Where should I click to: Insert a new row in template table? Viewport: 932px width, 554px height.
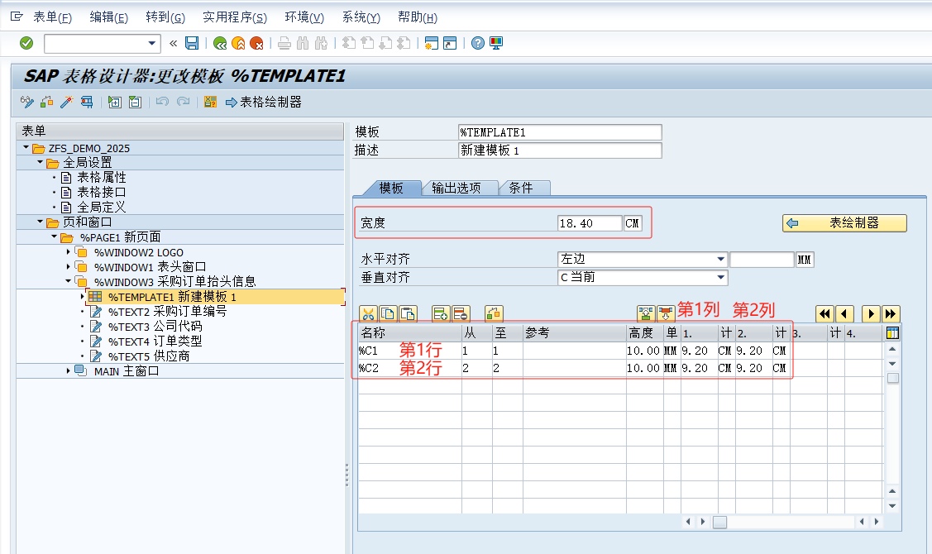pyautogui.click(x=441, y=314)
